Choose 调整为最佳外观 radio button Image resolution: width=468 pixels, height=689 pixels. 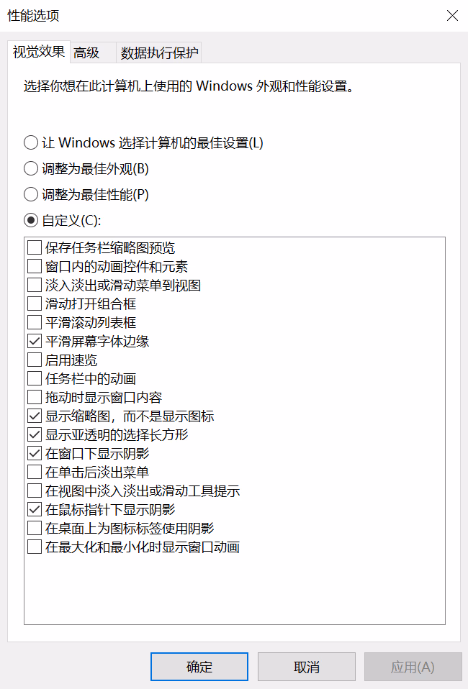[x=31, y=169]
